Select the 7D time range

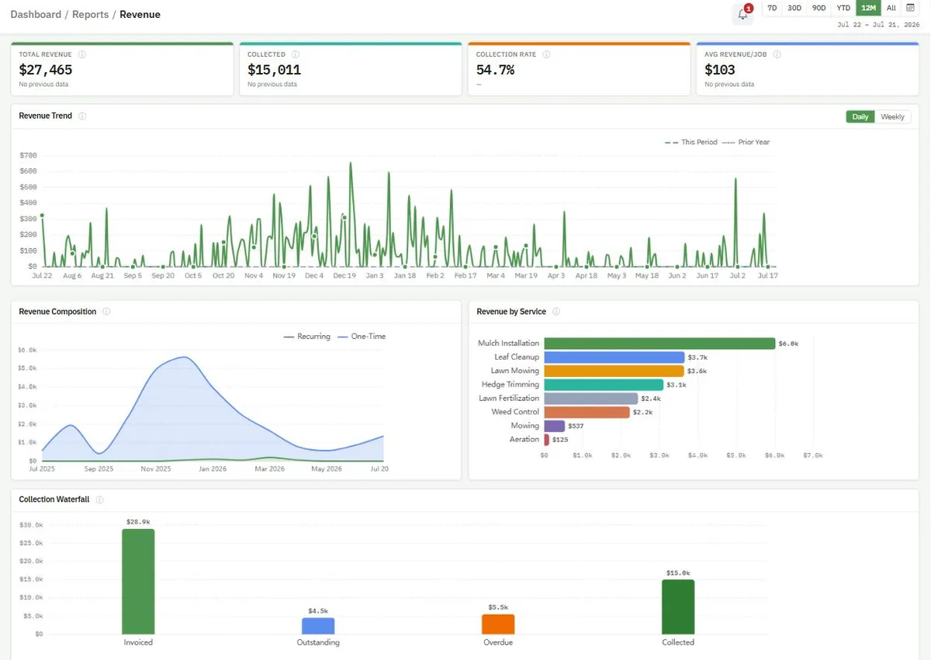pos(771,8)
